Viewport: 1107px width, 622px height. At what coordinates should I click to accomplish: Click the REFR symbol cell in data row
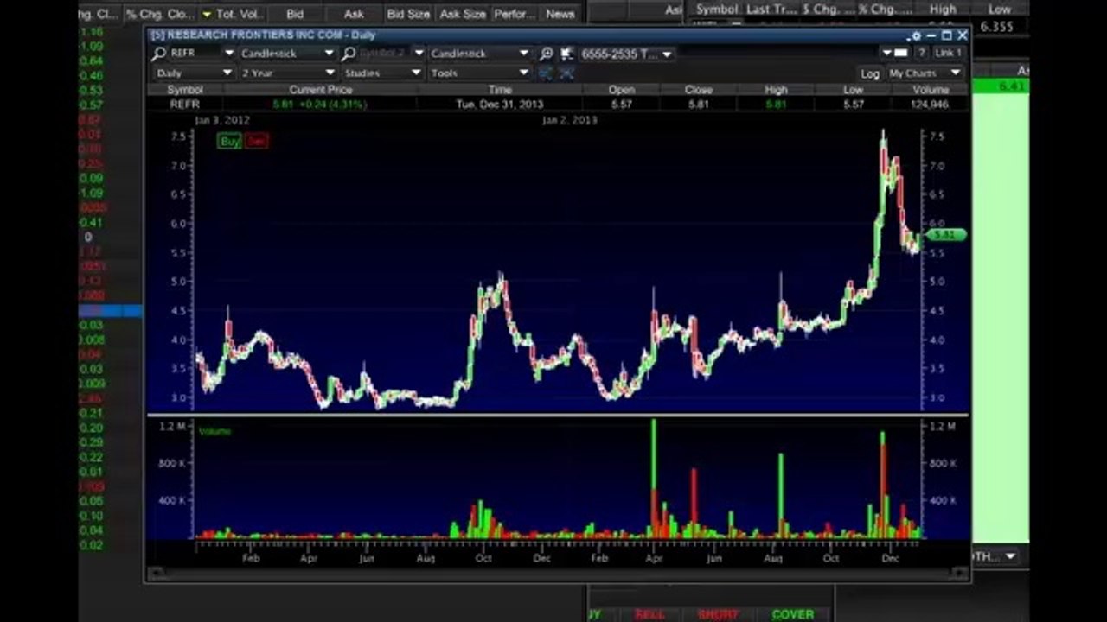pyautogui.click(x=185, y=105)
